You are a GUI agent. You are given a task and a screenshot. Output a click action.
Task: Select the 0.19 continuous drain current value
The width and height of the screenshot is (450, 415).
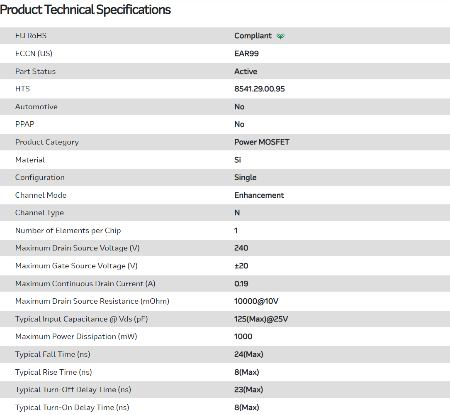pyautogui.click(x=241, y=284)
